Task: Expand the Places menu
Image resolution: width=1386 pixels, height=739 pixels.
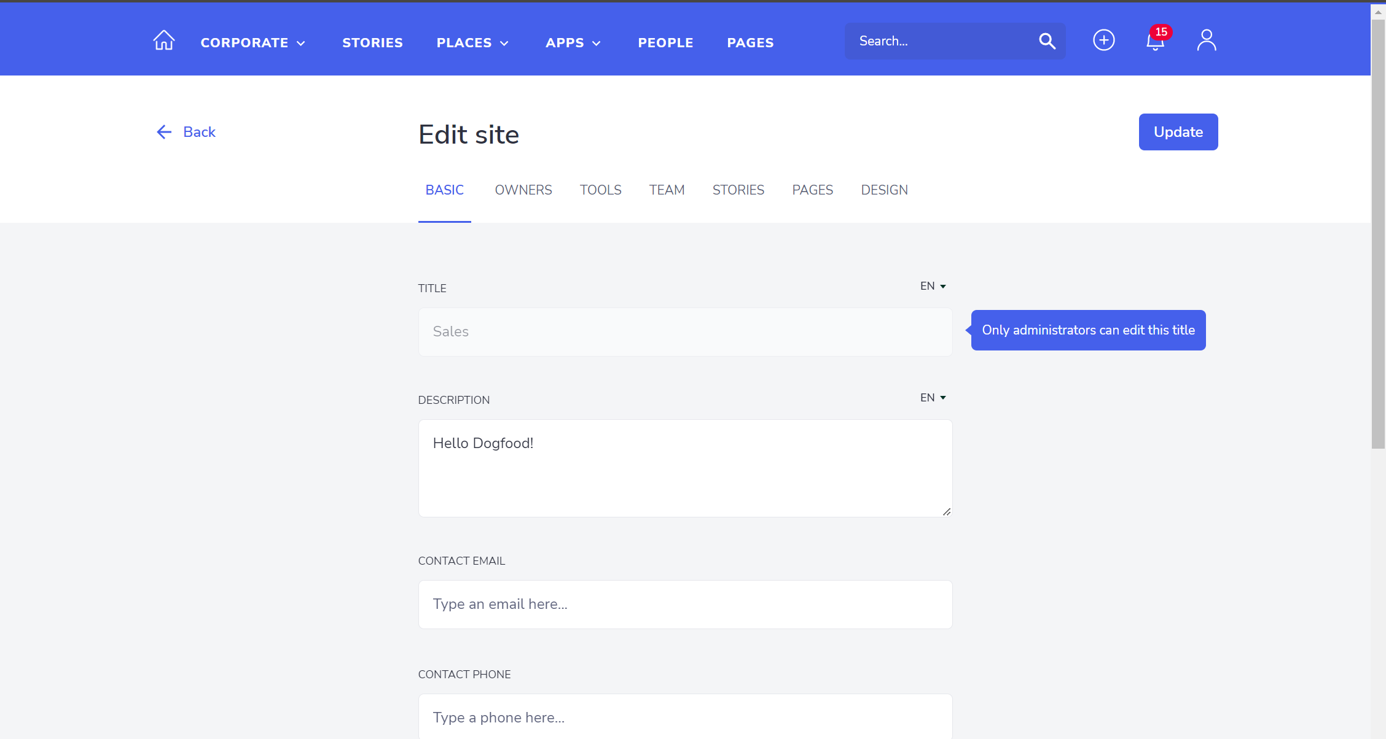Action: (472, 43)
